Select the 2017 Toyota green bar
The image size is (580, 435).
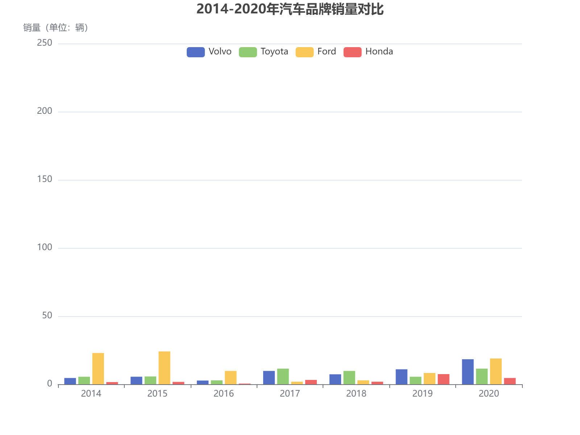[283, 377]
